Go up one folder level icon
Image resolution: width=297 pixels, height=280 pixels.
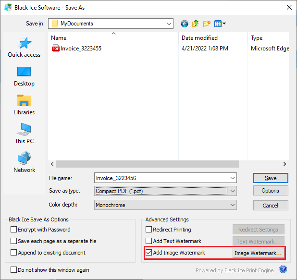pos(196,24)
